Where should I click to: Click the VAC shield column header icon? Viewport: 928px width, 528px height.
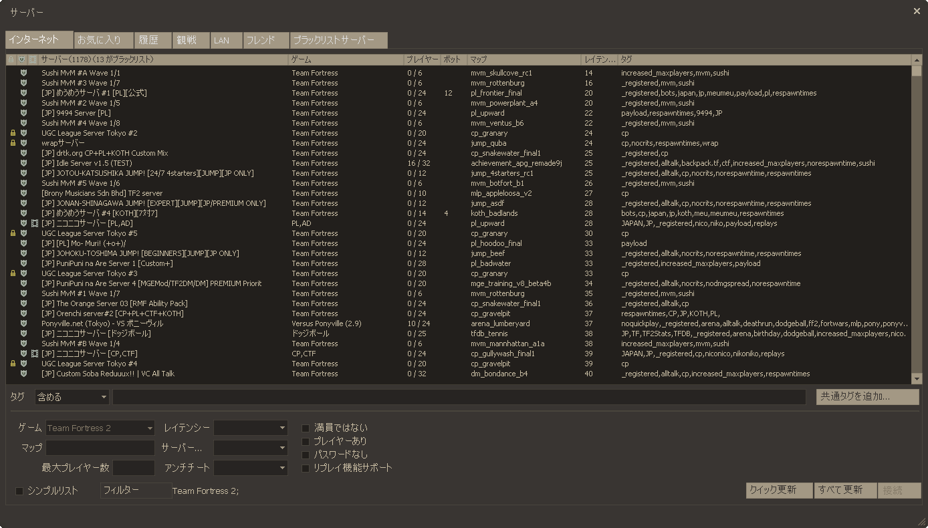point(21,59)
